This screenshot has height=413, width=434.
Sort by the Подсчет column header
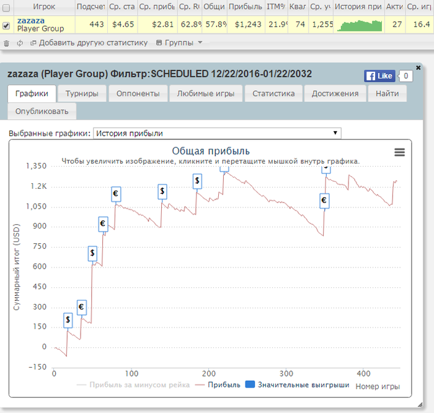[91, 7]
